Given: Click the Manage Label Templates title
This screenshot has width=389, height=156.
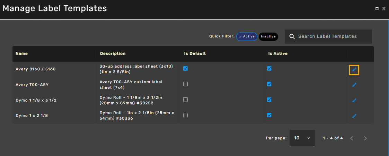Looking at the screenshot, I should point(55,8).
